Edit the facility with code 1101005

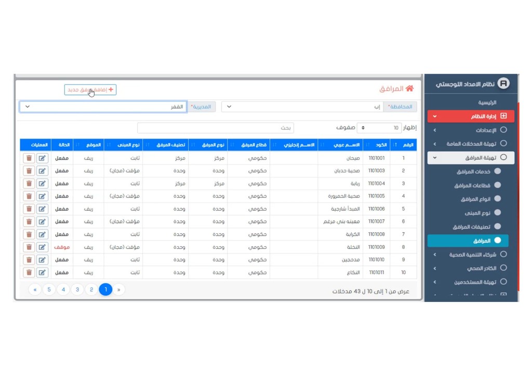coord(42,196)
